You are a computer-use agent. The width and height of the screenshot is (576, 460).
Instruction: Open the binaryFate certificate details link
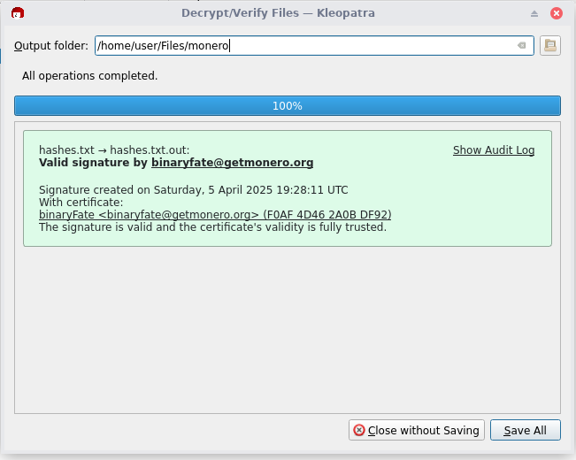click(x=215, y=215)
